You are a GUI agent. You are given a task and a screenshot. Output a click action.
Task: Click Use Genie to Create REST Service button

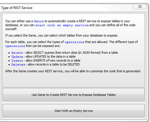click(x=73, y=95)
